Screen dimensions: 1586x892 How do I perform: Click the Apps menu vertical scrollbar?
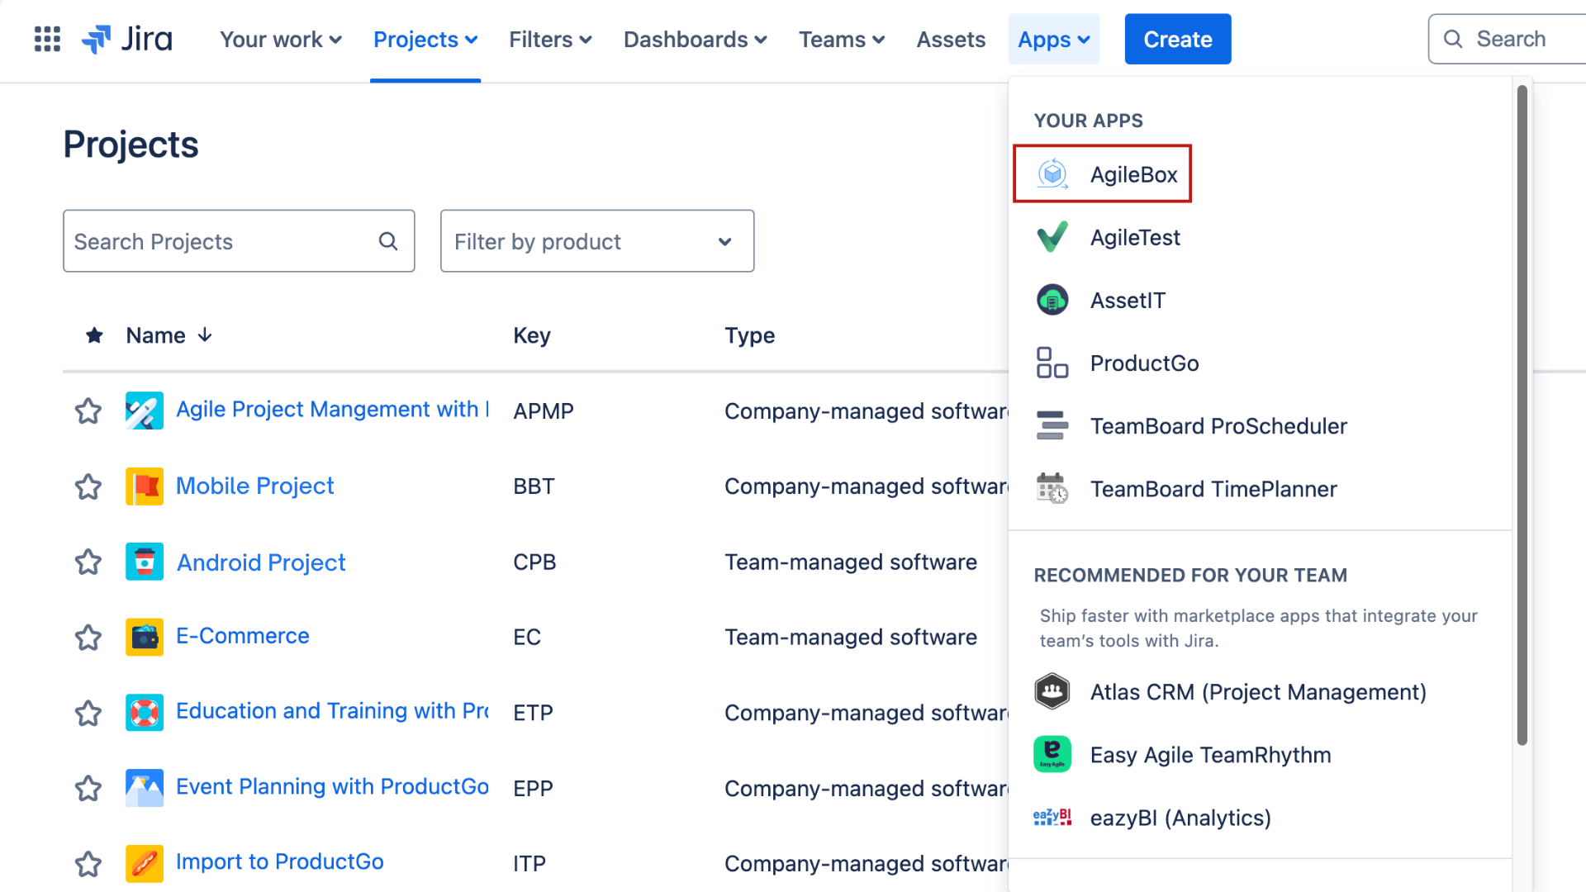[x=1522, y=415]
